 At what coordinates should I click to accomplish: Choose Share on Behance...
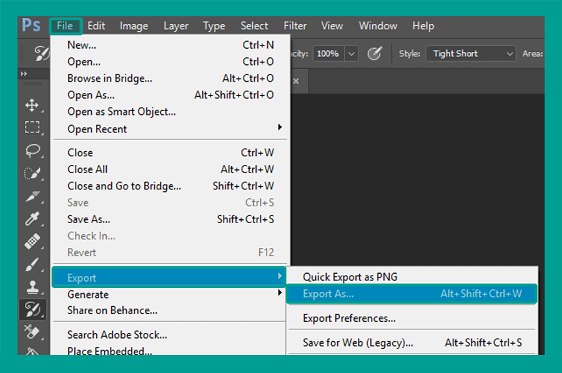(x=169, y=311)
